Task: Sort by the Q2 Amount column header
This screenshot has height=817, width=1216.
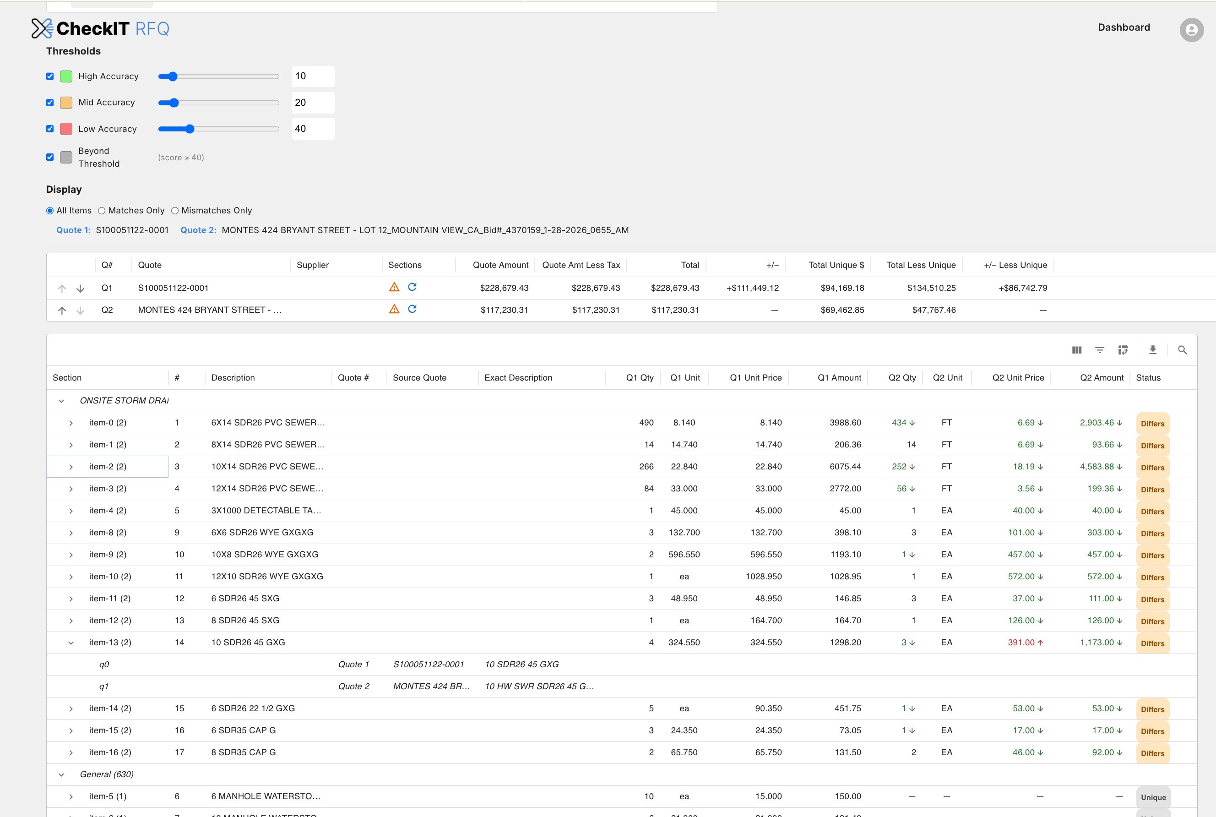Action: pos(1102,378)
